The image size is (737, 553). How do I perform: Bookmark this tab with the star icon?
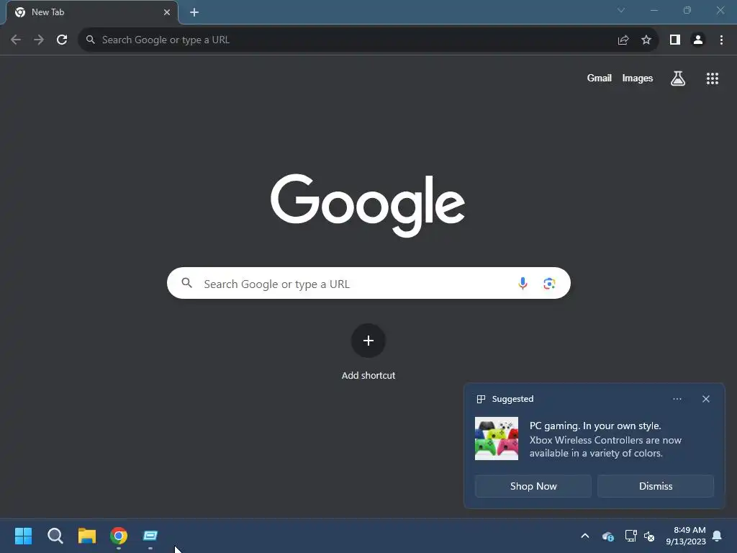point(646,40)
